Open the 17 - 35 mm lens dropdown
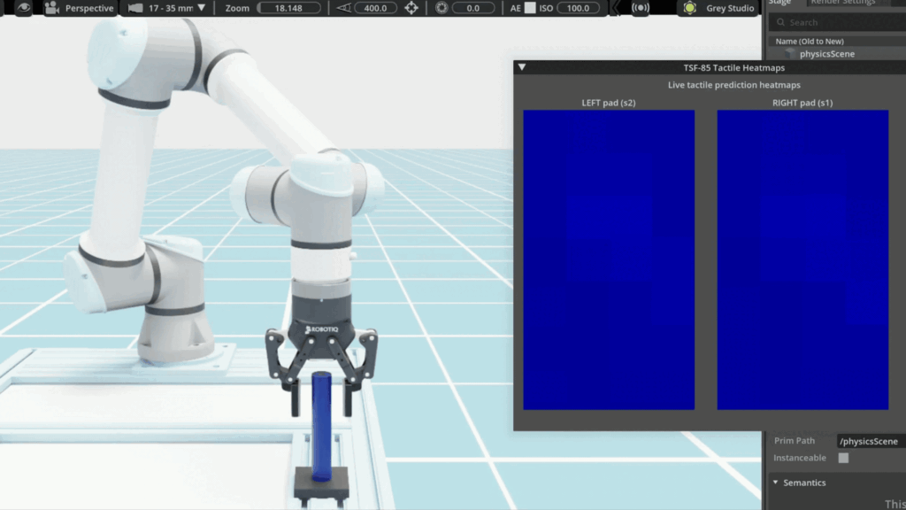The width and height of the screenshot is (906, 510). (x=201, y=8)
